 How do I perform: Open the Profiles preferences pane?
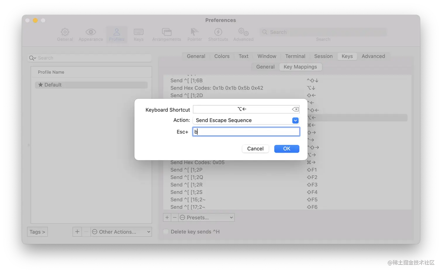pyautogui.click(x=117, y=35)
